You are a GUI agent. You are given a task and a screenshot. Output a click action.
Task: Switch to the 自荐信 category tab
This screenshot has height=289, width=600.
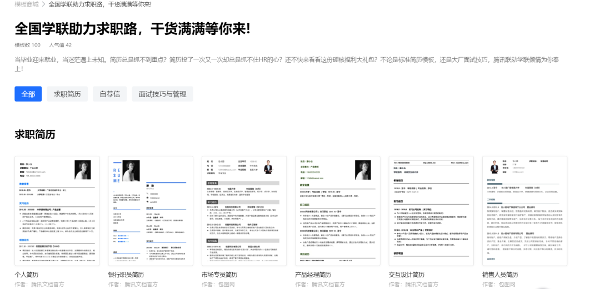[x=110, y=94]
